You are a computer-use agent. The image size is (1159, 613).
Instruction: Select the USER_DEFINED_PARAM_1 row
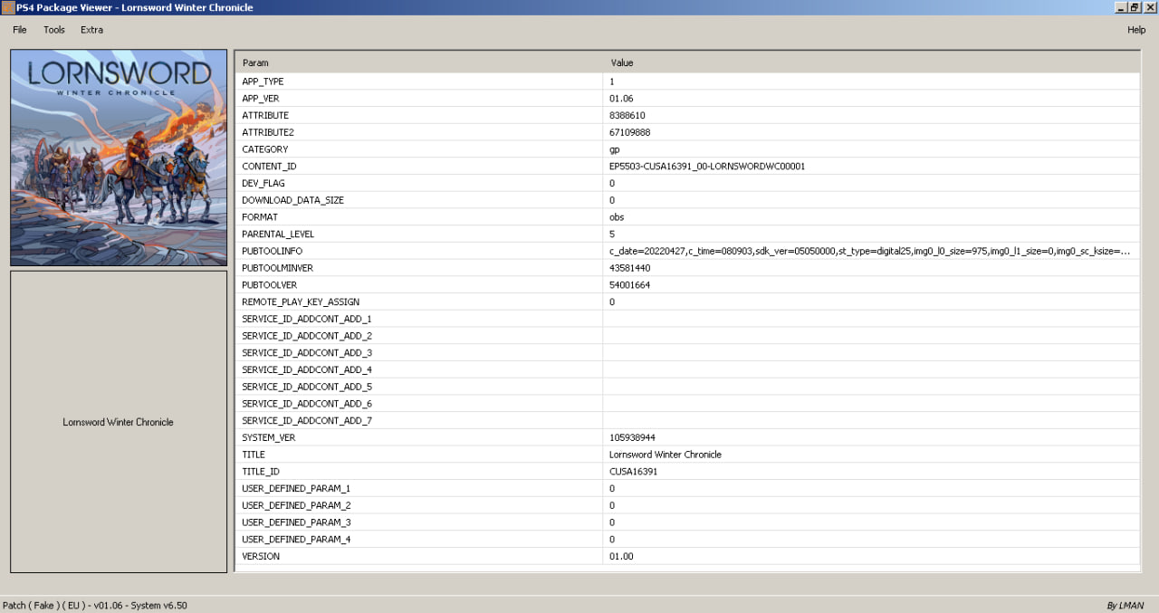(687, 488)
